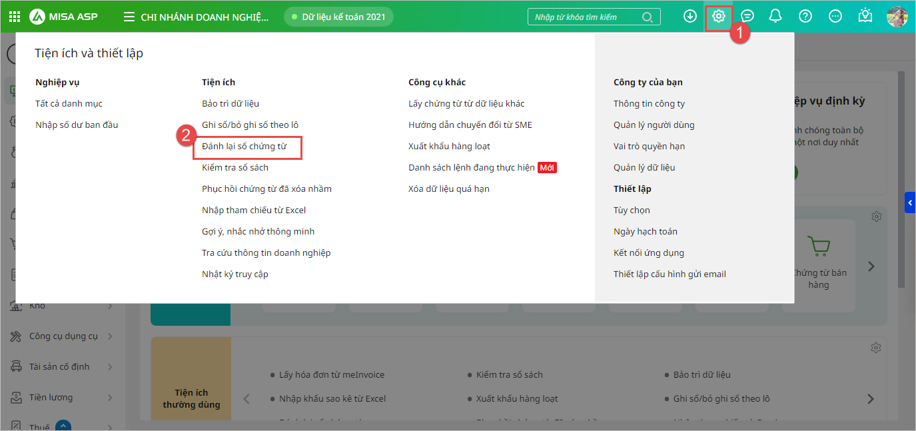Click the Công cụ dụng cụ sidebar icon
Image resolution: width=916 pixels, height=431 pixels.
16,336
